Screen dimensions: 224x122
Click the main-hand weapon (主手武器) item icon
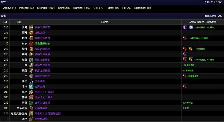pyautogui.click(x=31, y=108)
